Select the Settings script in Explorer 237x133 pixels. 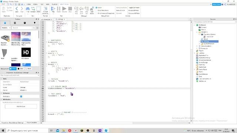click(x=210, y=41)
